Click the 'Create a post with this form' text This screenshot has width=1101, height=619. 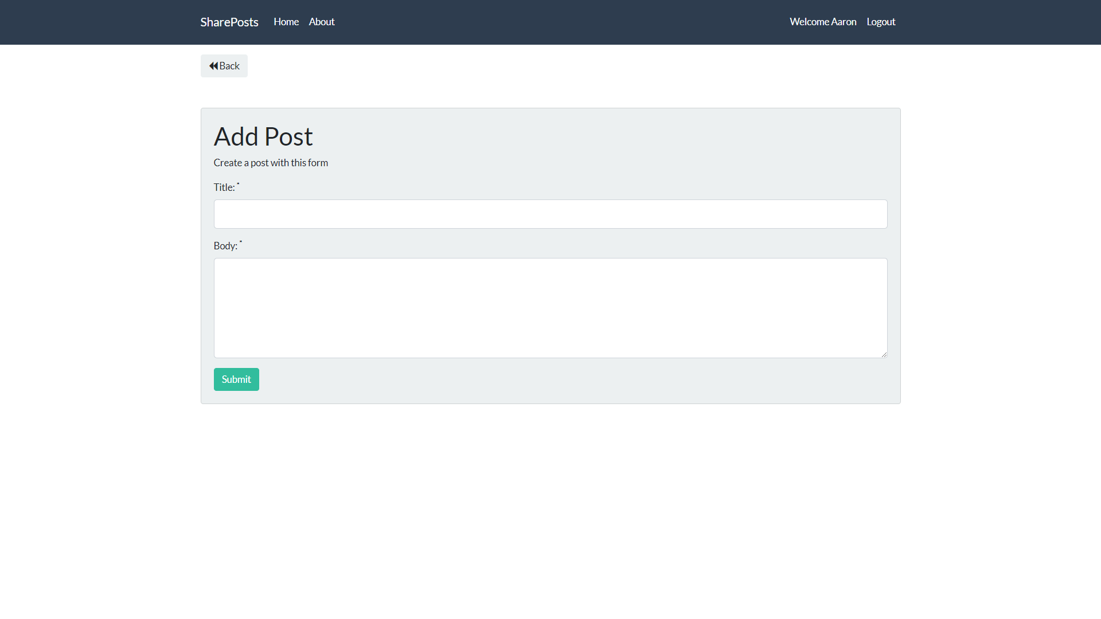[x=271, y=163]
